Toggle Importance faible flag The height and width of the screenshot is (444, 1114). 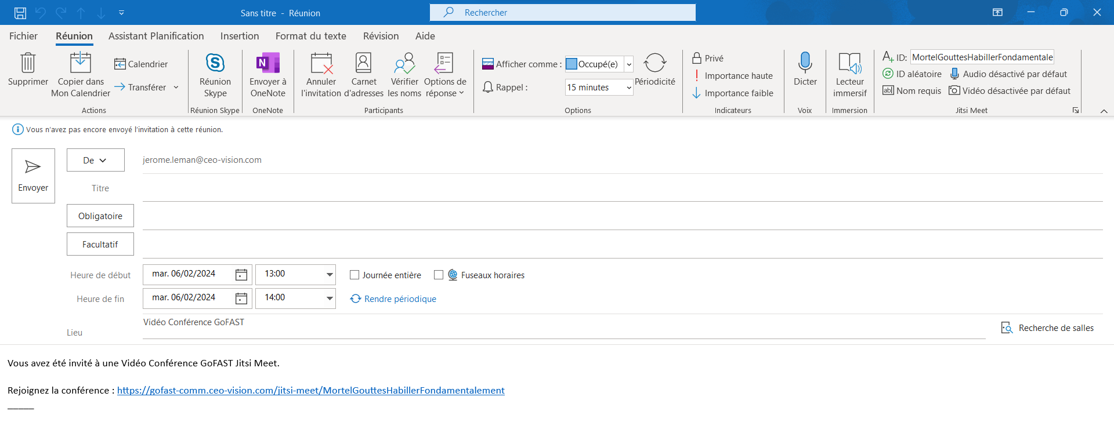(x=733, y=93)
